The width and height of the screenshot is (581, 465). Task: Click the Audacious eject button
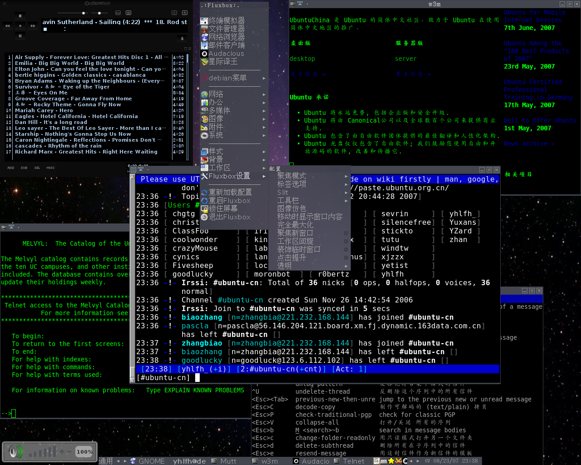(182, 39)
